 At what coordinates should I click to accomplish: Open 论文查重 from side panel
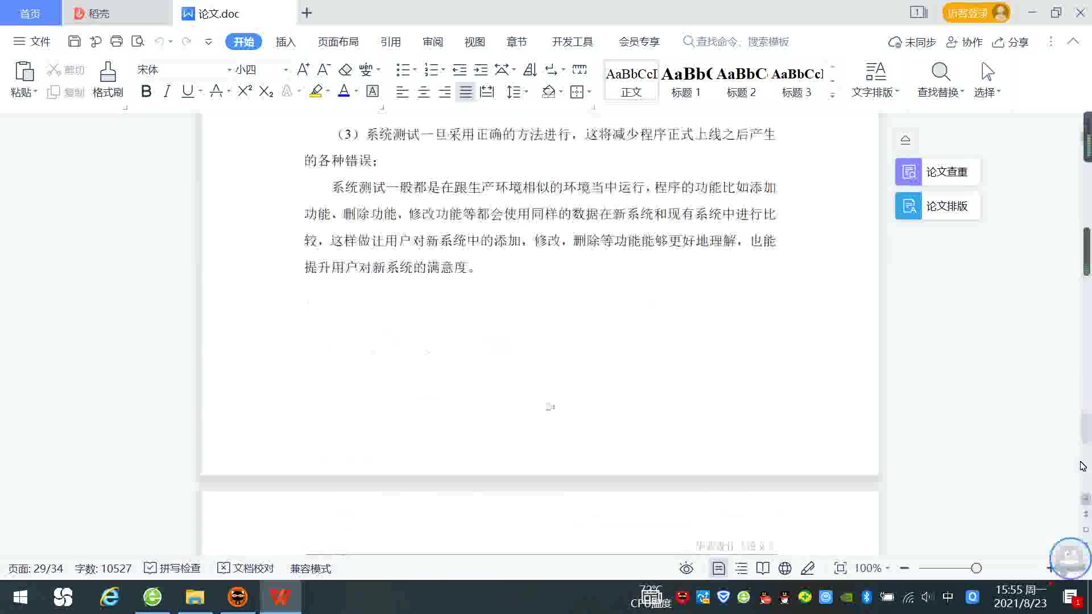tap(937, 172)
